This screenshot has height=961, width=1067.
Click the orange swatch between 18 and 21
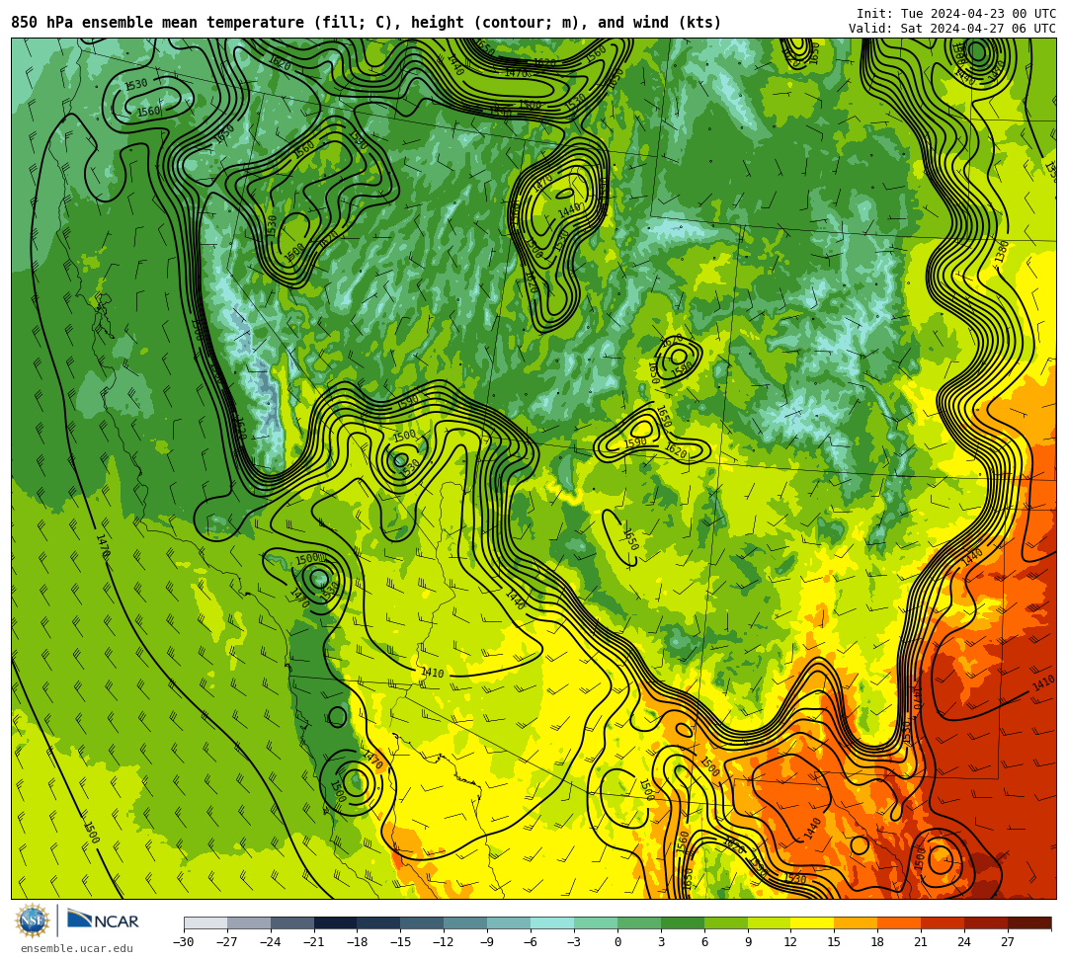(x=900, y=922)
